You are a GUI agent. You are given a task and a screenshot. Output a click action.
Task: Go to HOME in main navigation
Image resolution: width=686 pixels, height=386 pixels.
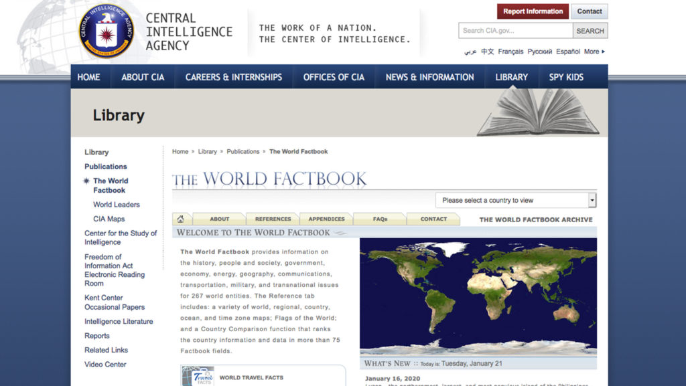pos(89,78)
